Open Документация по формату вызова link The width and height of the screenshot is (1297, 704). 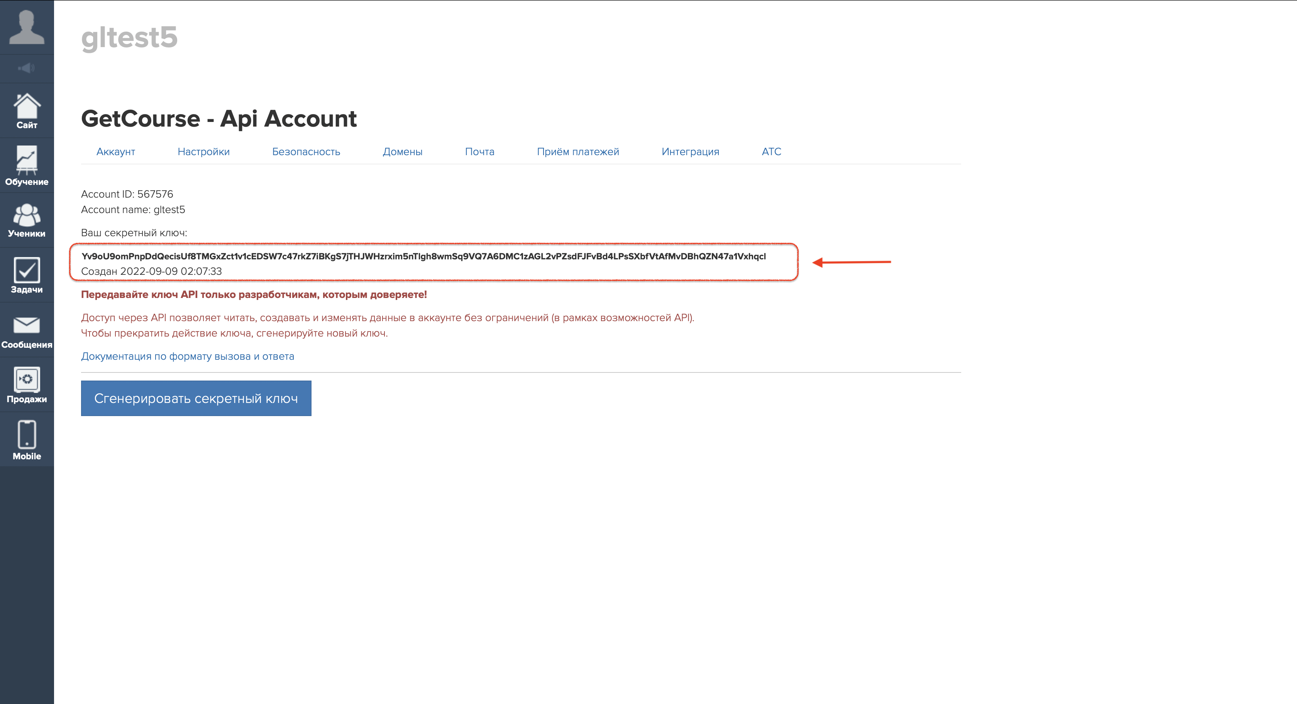click(187, 356)
